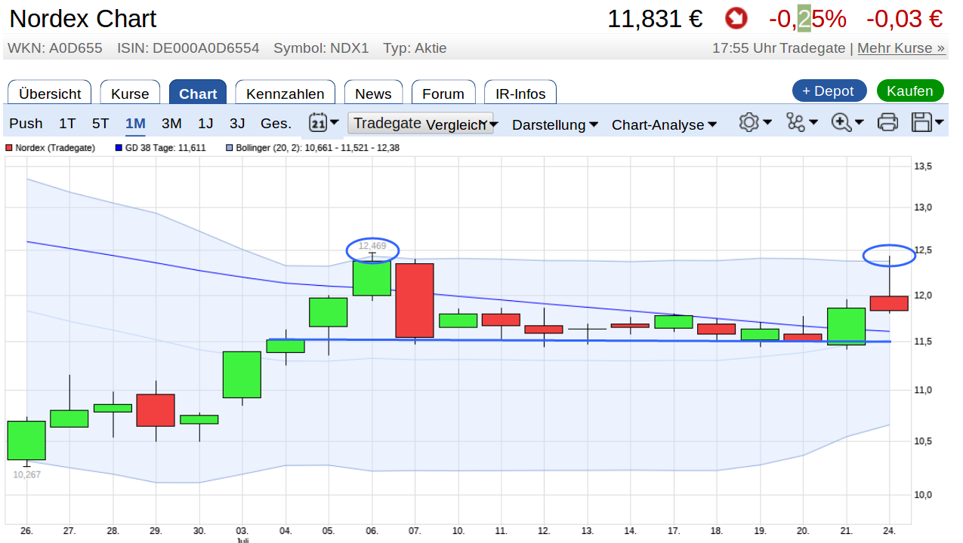Select the 1J time range
Viewport: 963px width, 543px height.
(x=205, y=123)
